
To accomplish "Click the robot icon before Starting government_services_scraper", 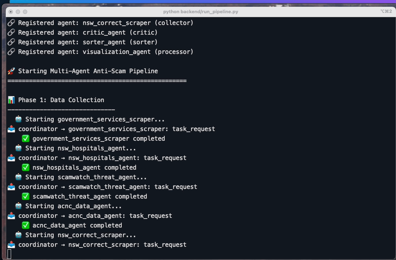I will tap(18, 119).
